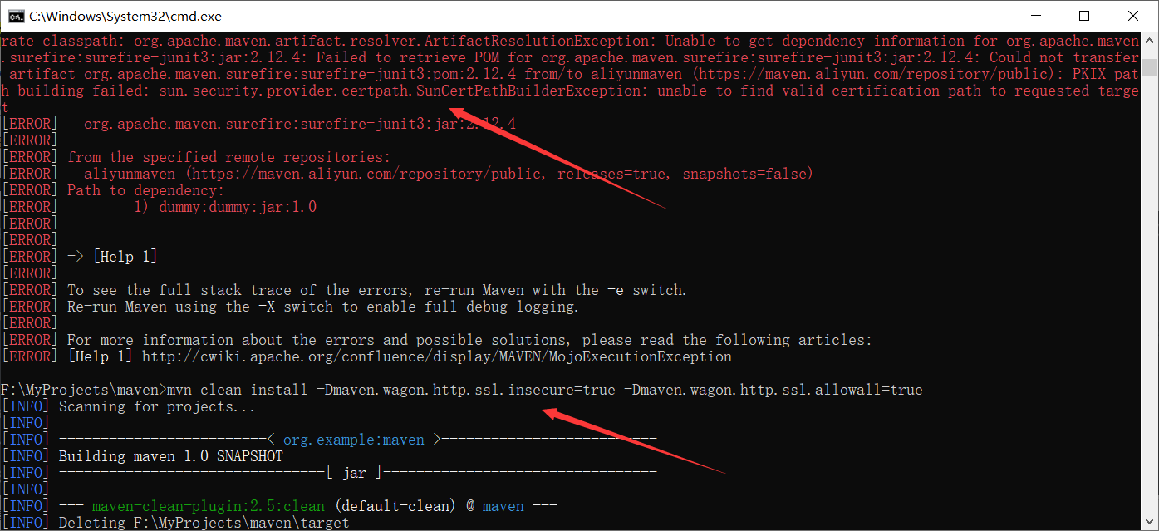Maximize the cmd.exe window
The width and height of the screenshot is (1159, 531).
pos(1083,16)
